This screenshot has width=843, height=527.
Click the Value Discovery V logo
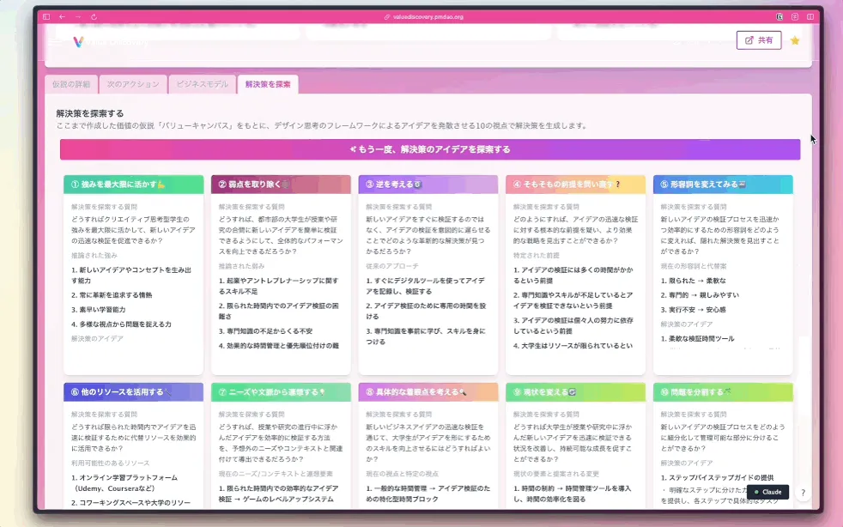(x=78, y=41)
